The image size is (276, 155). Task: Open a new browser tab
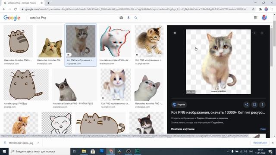[48, 3]
